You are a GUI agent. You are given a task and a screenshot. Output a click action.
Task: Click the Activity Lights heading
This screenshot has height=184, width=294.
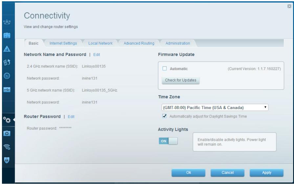[173, 129]
